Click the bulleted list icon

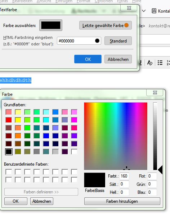160,63
